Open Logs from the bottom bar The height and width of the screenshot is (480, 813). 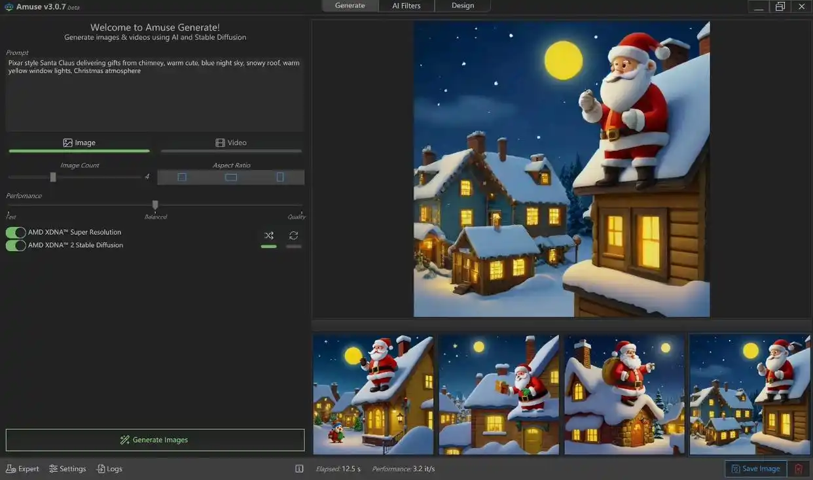(x=109, y=469)
